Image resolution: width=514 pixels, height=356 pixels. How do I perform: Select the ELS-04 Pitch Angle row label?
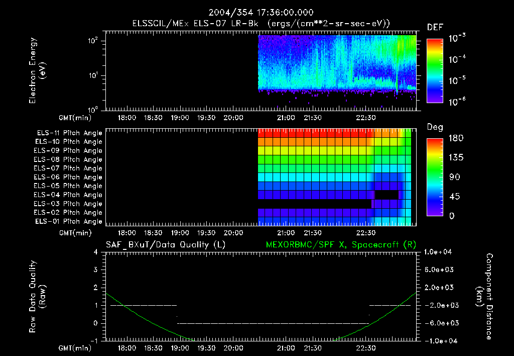click(68, 195)
